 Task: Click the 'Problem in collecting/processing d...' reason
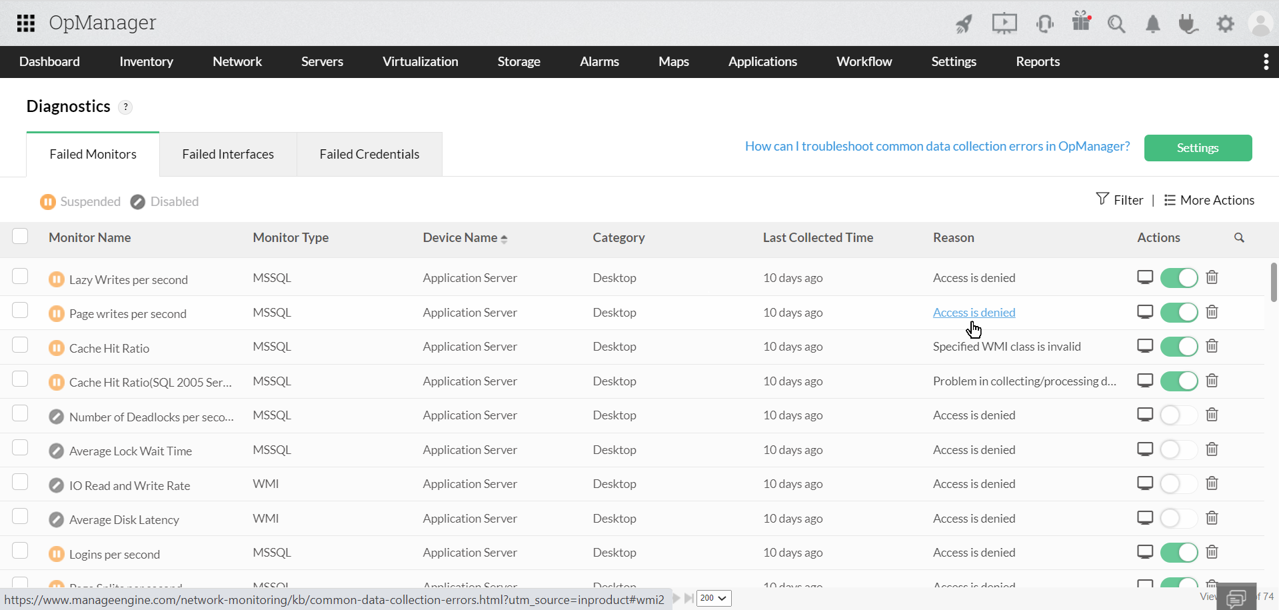point(1024,381)
